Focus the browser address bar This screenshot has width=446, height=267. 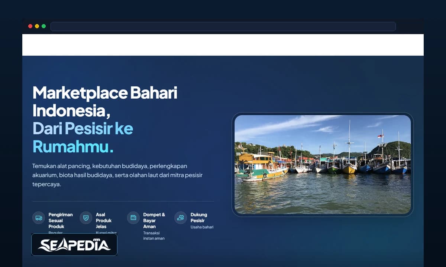coord(223,26)
